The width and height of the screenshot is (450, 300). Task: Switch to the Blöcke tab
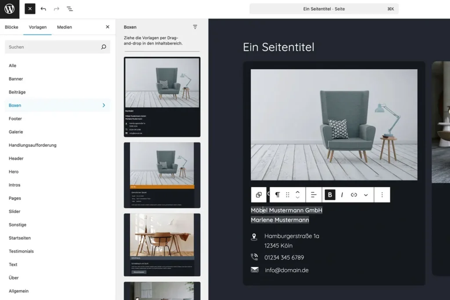pos(11,27)
